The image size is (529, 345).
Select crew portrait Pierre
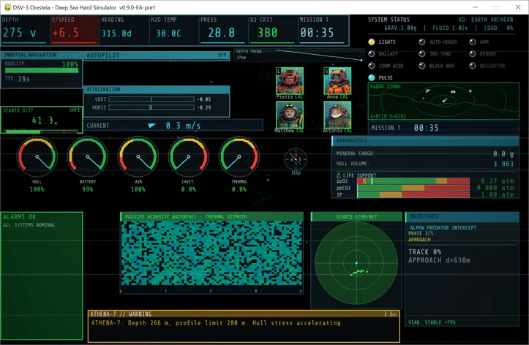pyautogui.click(x=290, y=81)
